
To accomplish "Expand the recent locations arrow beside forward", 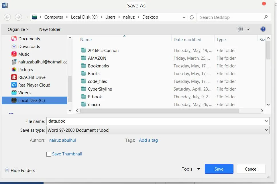I will click(x=27, y=17).
